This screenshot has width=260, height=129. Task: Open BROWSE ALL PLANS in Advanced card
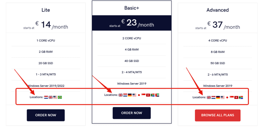[218, 115]
